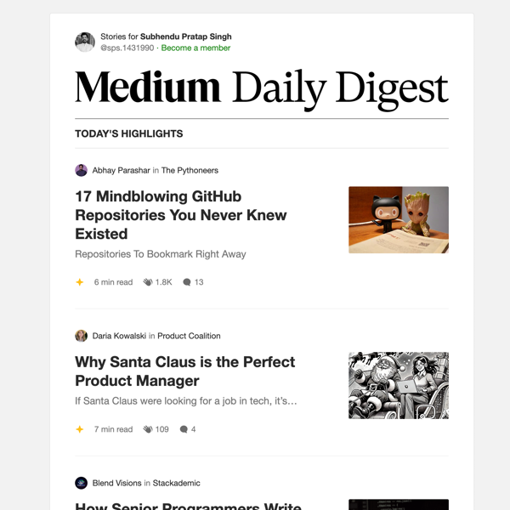Visit the Stackademic publication link
Image resolution: width=510 pixels, height=510 pixels.
(176, 483)
